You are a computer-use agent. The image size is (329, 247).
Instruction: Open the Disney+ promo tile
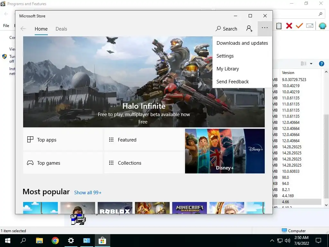point(225,151)
